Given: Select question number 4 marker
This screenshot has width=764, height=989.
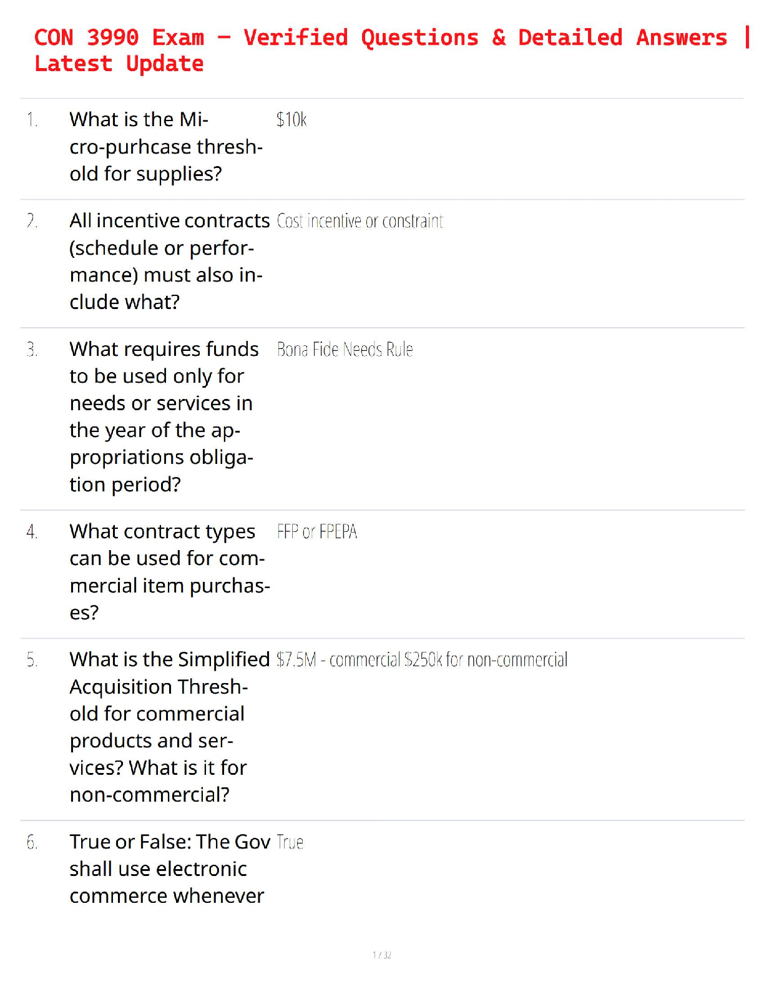Looking at the screenshot, I should click(32, 532).
